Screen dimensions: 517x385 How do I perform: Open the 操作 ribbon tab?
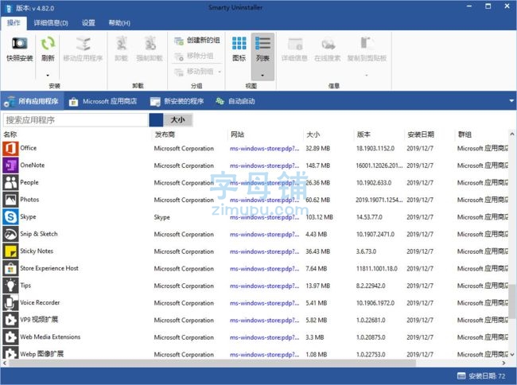click(x=14, y=23)
